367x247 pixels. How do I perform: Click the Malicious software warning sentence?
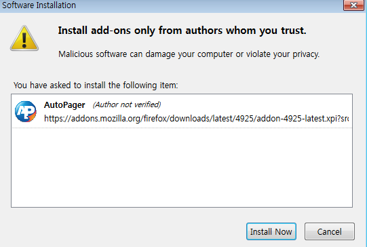pyautogui.click(x=189, y=54)
